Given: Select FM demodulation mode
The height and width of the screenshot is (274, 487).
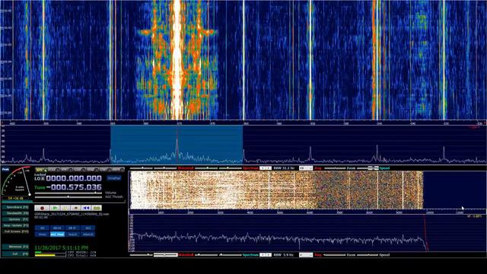Looking at the screenshot, I should pos(68,169).
